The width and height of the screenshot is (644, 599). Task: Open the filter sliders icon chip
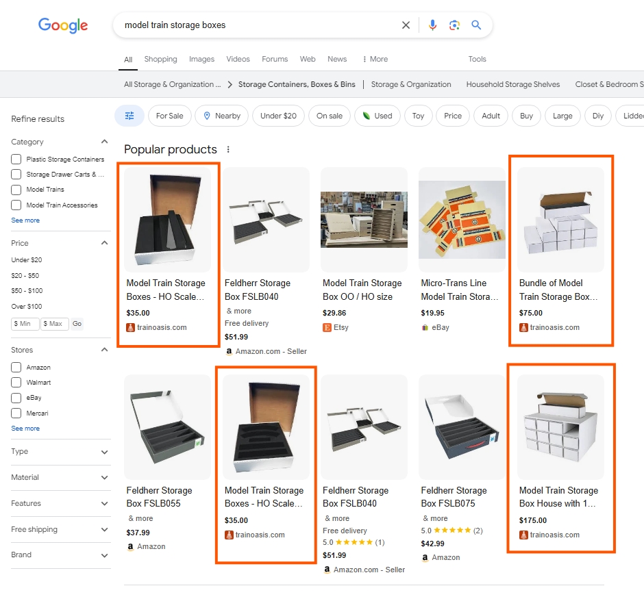point(129,116)
